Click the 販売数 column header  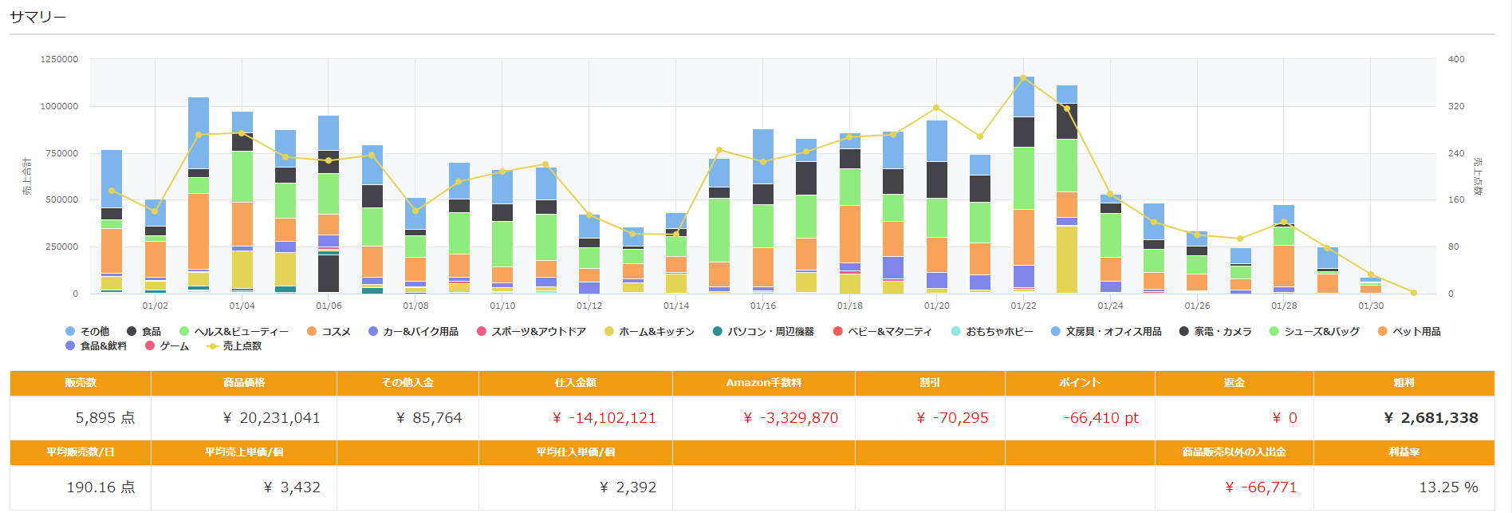pyautogui.click(x=81, y=383)
